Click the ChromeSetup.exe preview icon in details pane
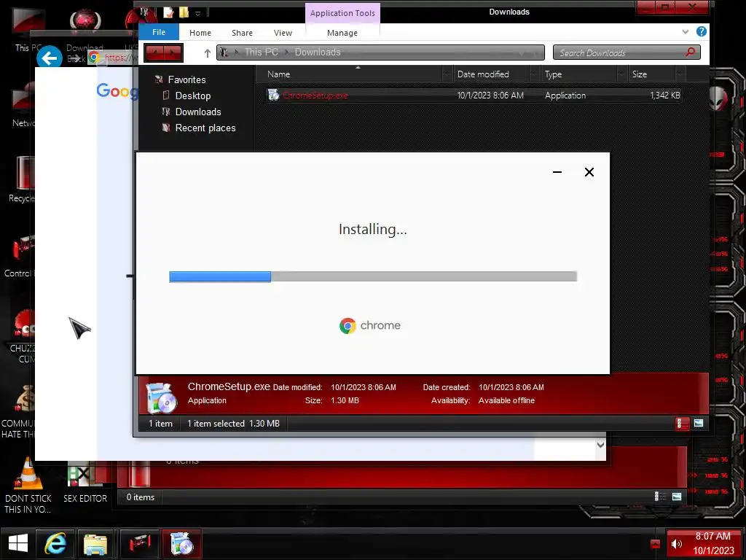This screenshot has width=746, height=560. pyautogui.click(x=161, y=397)
